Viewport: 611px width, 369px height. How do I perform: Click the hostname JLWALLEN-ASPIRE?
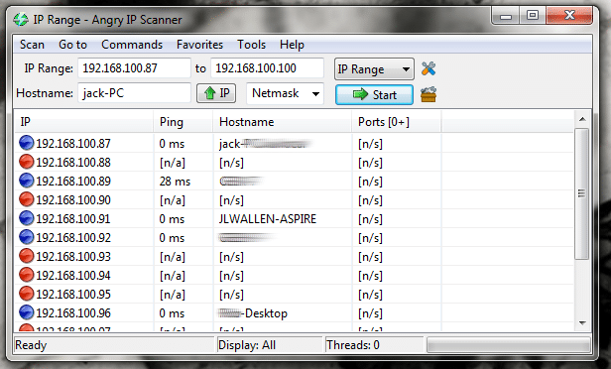[268, 219]
